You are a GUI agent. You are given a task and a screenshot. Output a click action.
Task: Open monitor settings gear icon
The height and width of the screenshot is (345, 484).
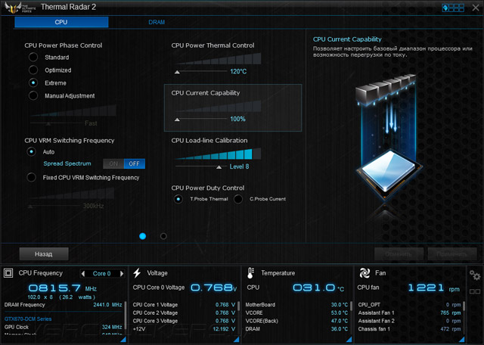pyautogui.click(x=475, y=275)
